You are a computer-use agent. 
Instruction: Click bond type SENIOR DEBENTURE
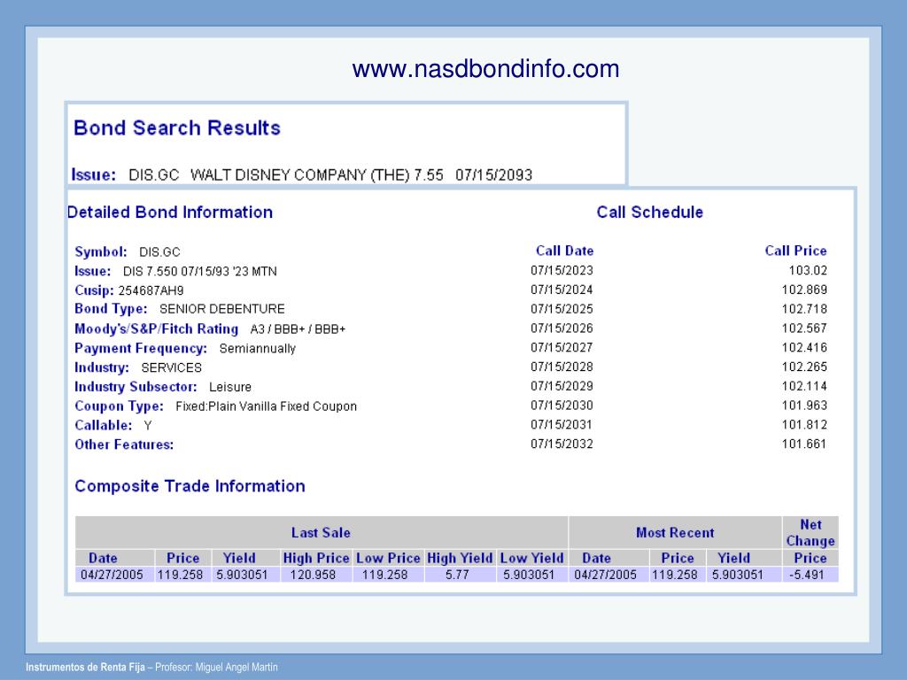click(x=222, y=309)
